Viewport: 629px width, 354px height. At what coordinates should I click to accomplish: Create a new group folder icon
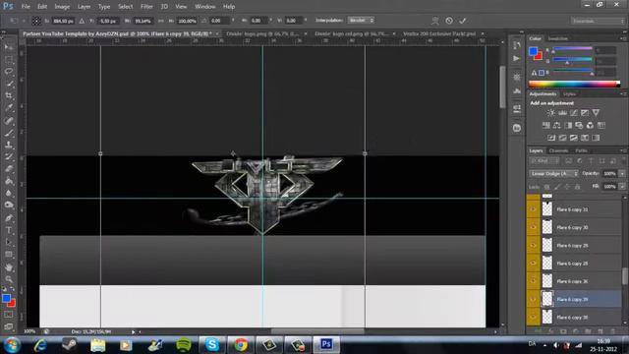click(x=588, y=331)
